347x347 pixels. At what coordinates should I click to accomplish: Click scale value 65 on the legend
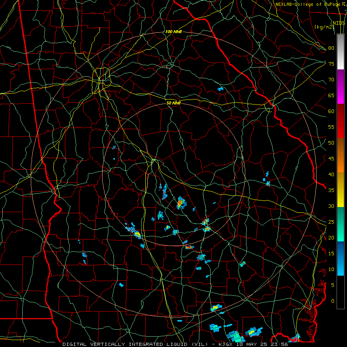pyautogui.click(x=331, y=95)
